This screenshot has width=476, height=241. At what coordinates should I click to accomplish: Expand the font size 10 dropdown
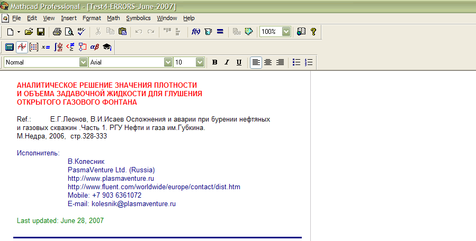[200, 62]
